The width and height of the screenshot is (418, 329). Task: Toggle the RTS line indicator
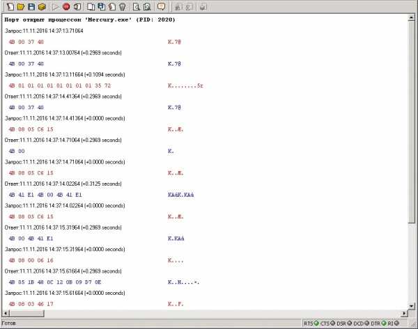310,323
